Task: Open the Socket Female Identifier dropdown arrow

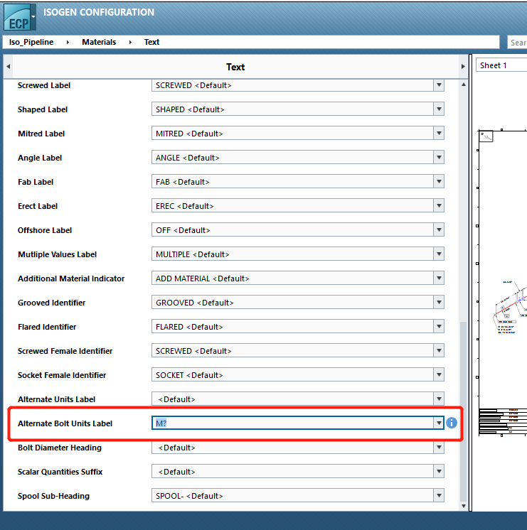Action: (x=439, y=375)
